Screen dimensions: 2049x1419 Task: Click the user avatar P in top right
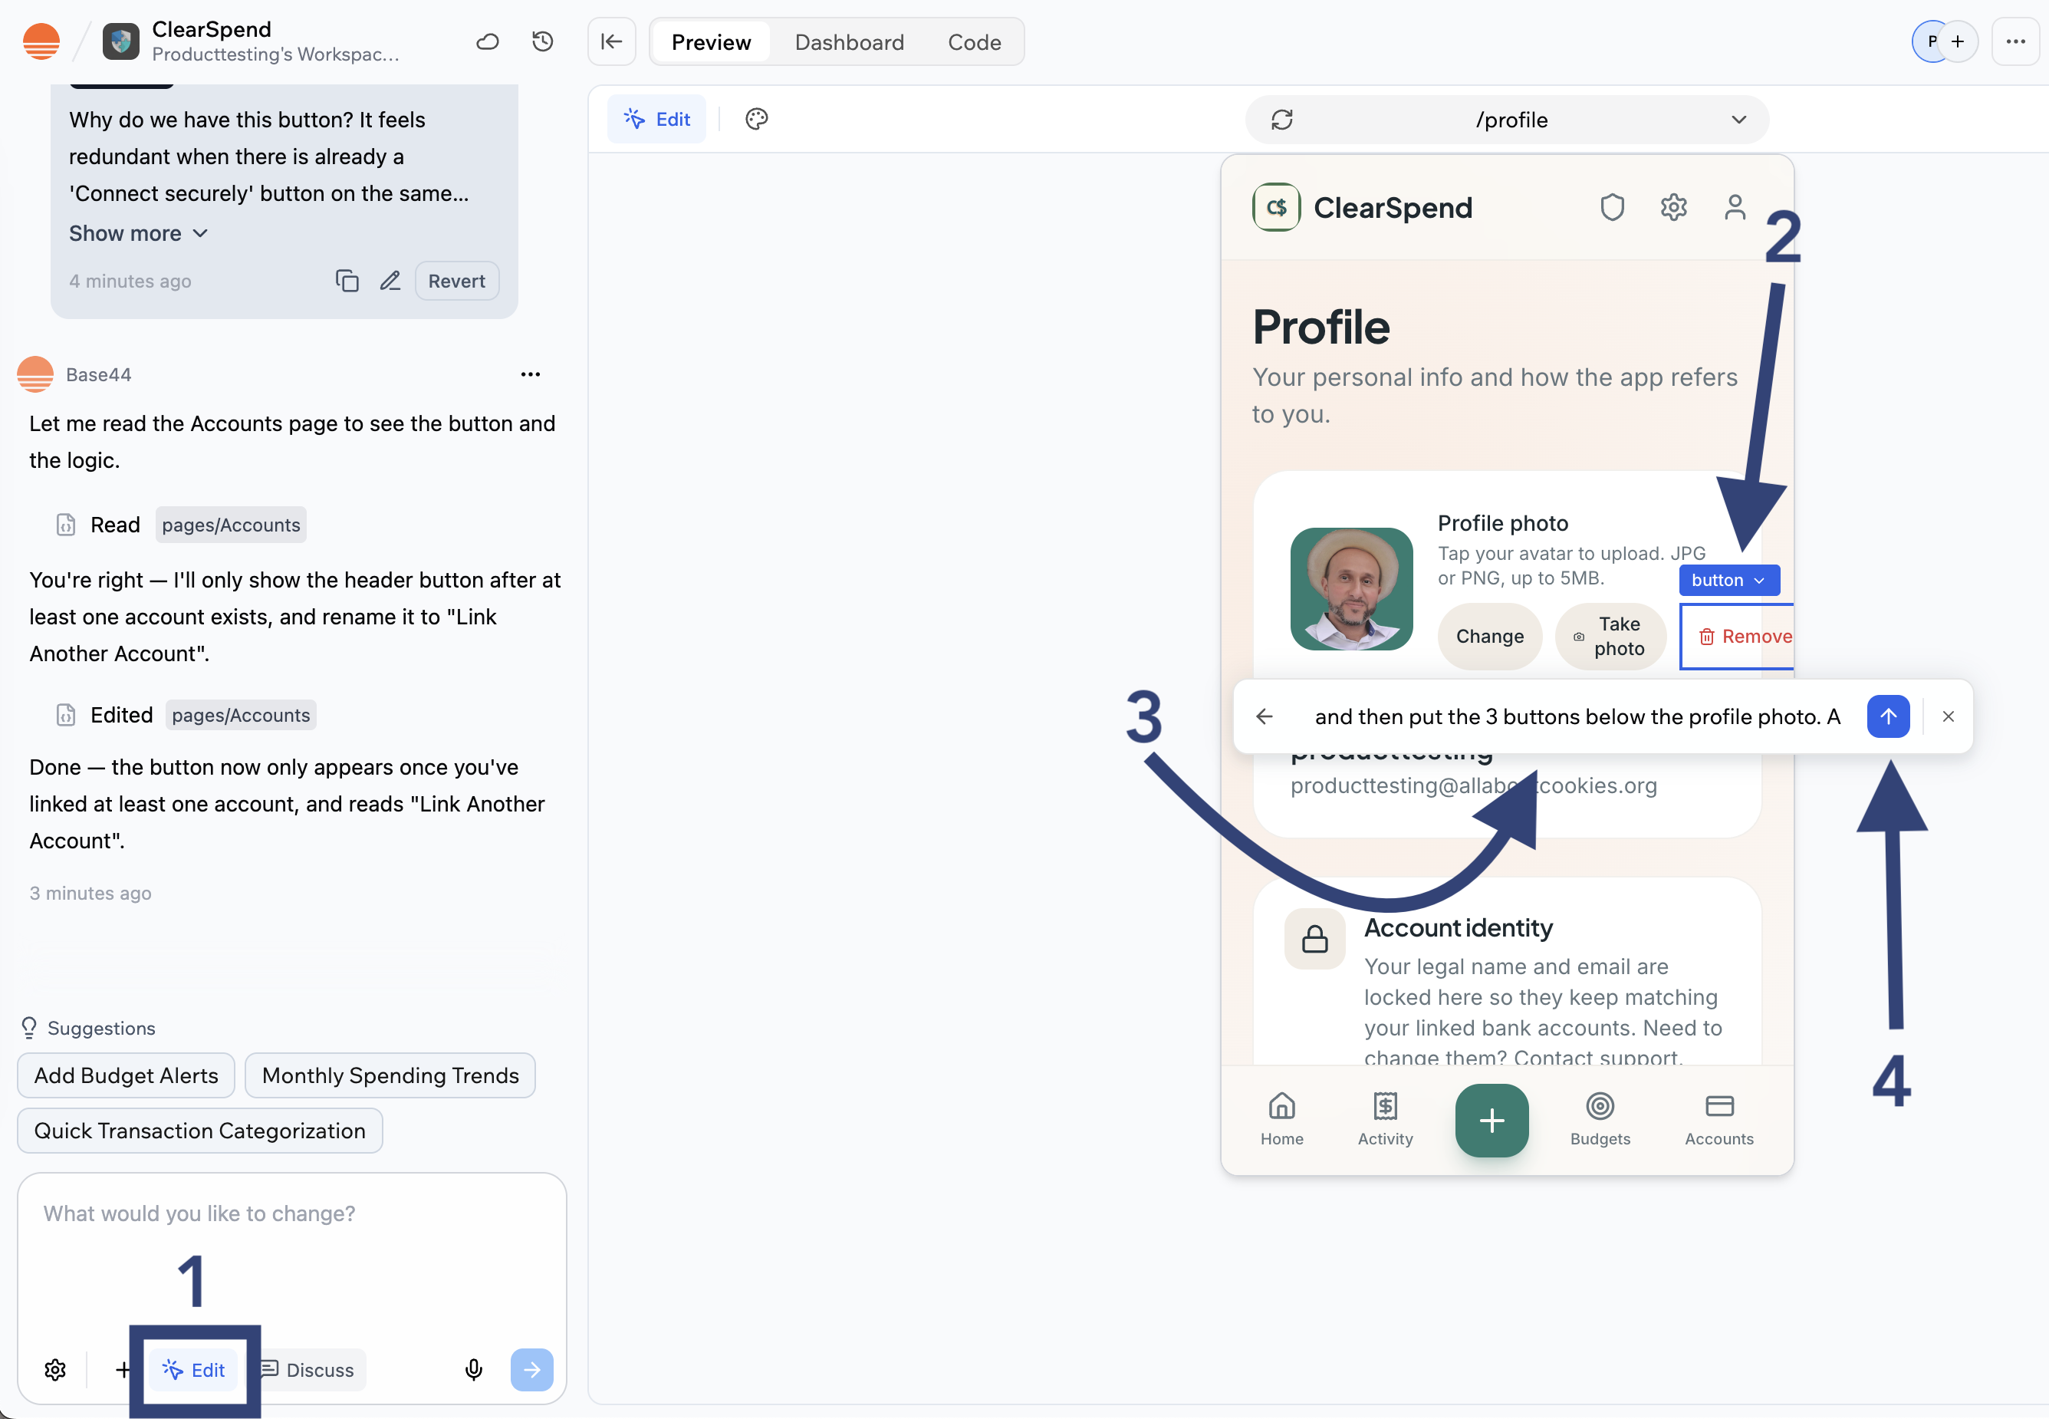(x=1931, y=41)
